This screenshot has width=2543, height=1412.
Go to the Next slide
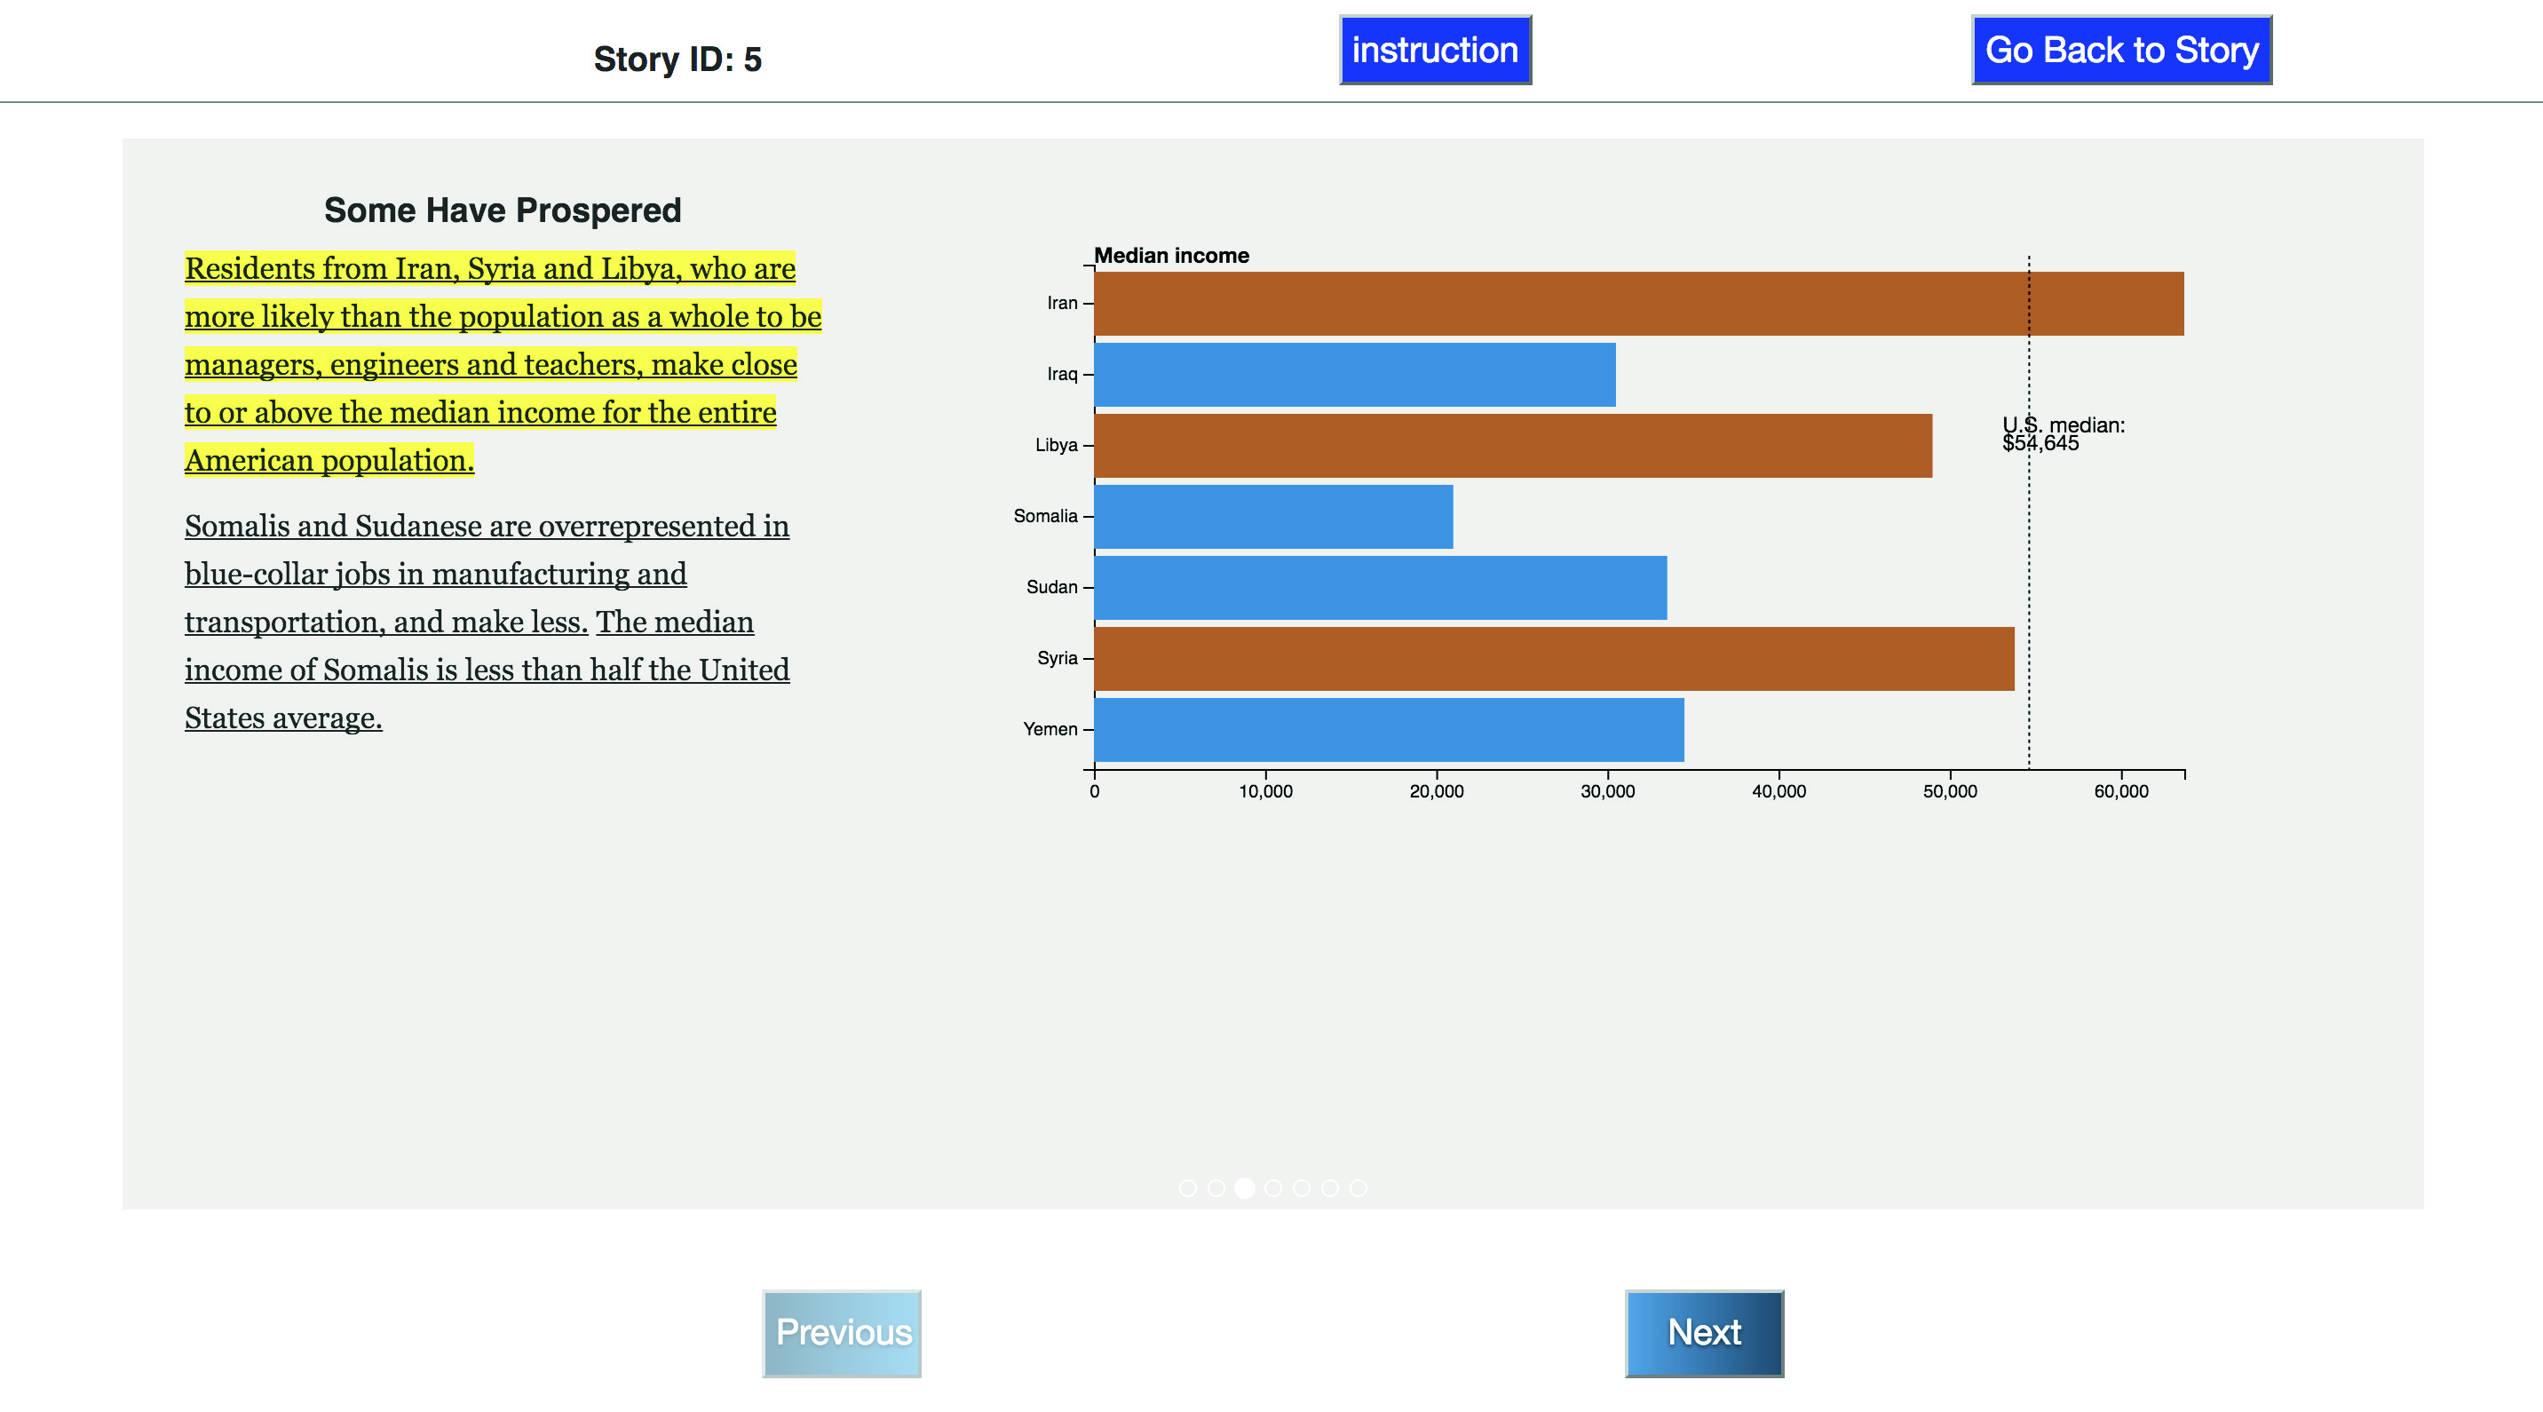(1704, 1332)
